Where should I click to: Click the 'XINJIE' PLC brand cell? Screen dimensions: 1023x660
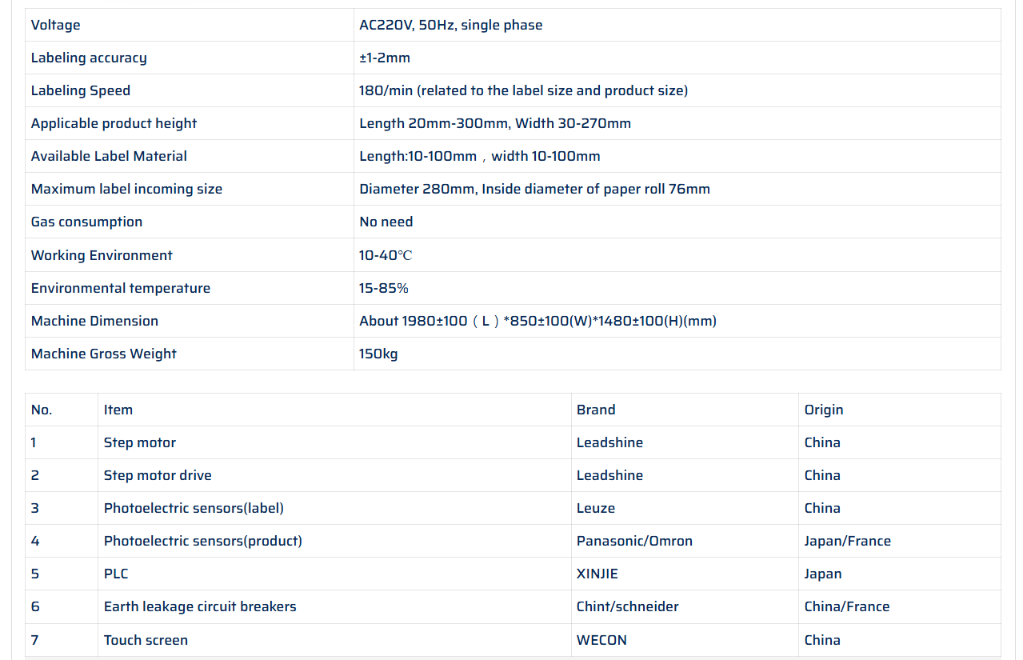(x=597, y=574)
